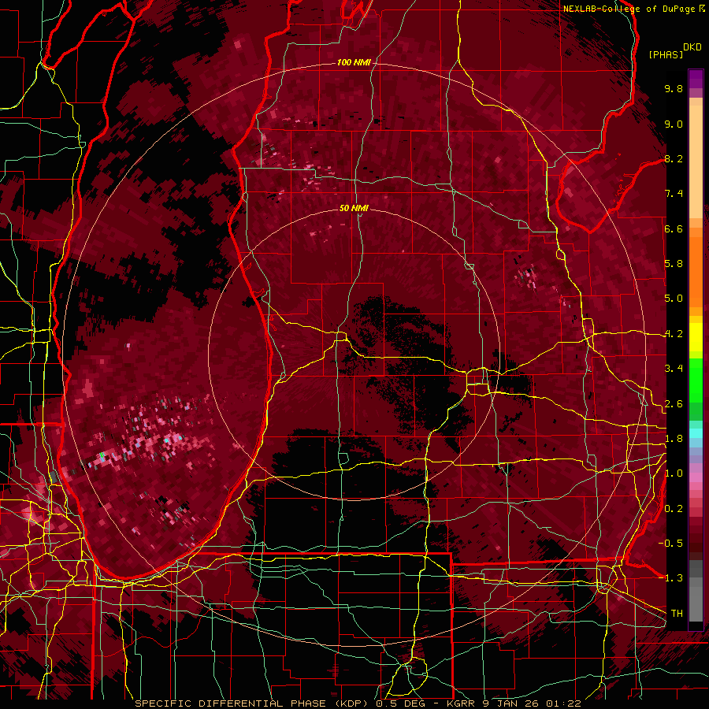Click the 100 NMI range ring label

click(x=354, y=62)
